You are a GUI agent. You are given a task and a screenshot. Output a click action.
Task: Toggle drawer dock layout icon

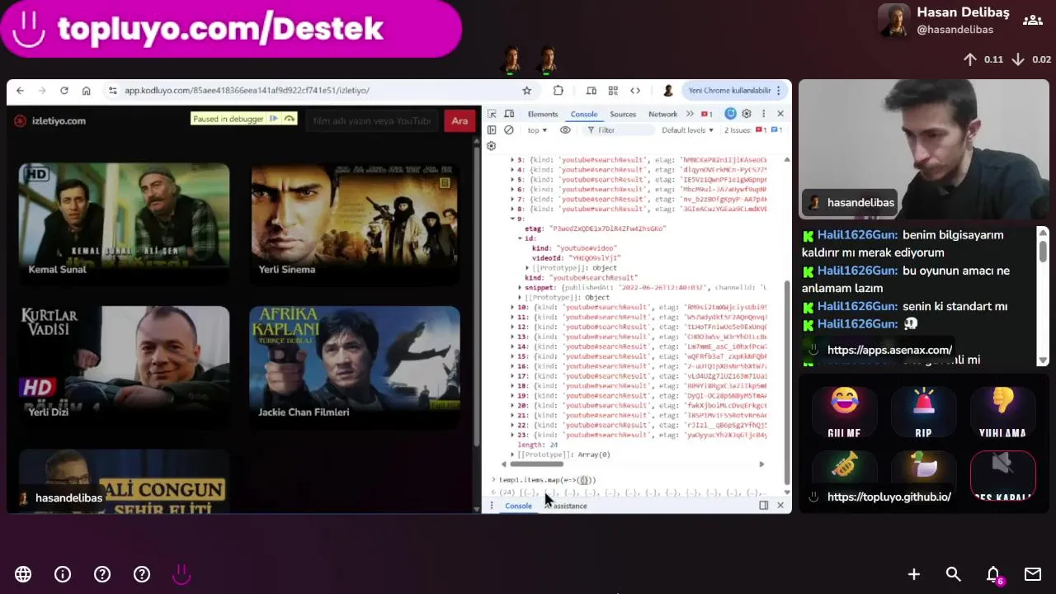[763, 506]
